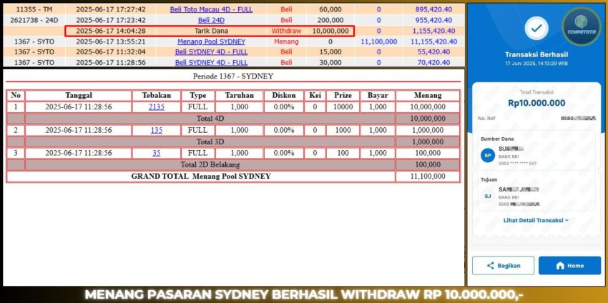
Task: Click the Tebakan column header
Action: (x=156, y=95)
